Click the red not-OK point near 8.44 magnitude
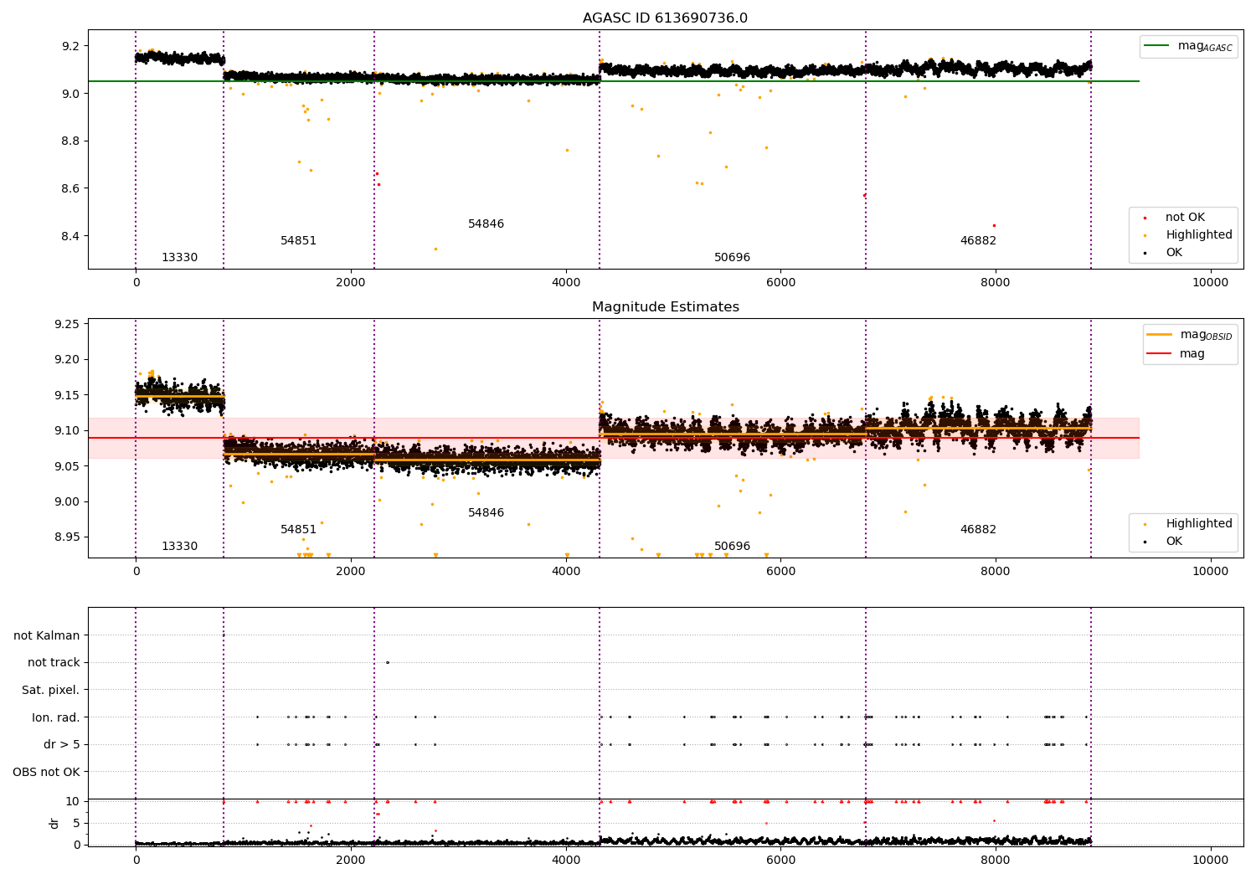The image size is (1256, 879). (x=994, y=225)
